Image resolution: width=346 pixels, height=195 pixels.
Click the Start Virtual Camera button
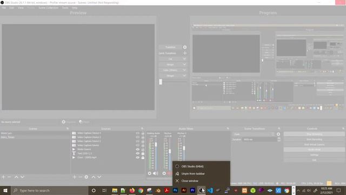pyautogui.click(x=314, y=145)
